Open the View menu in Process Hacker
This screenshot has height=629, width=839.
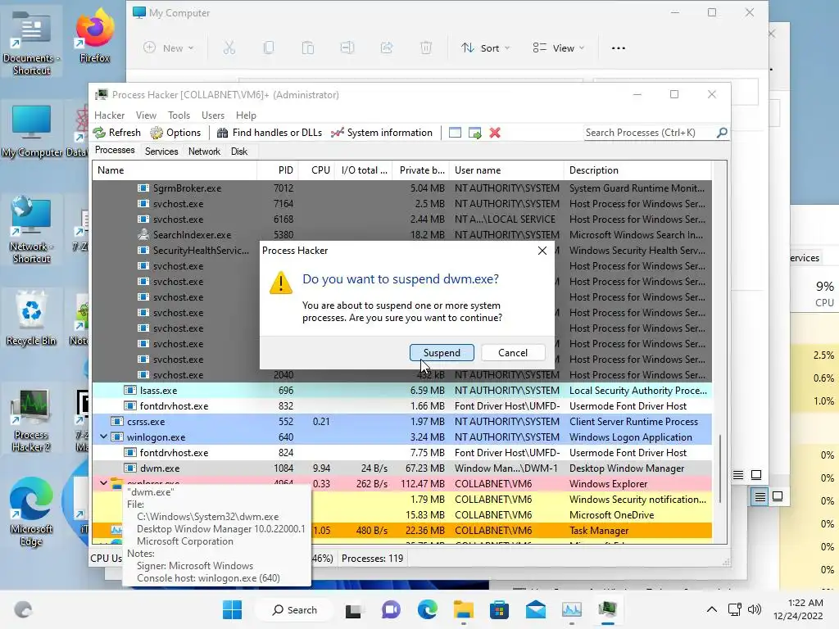pyautogui.click(x=146, y=115)
